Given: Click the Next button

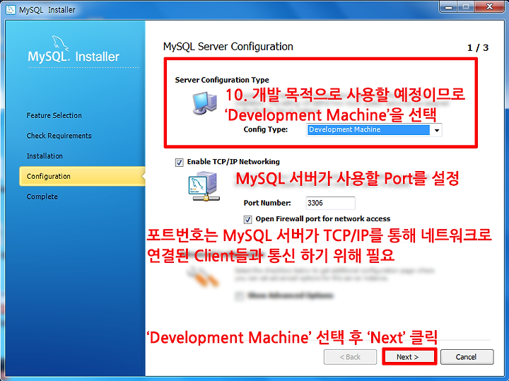Looking at the screenshot, I should (409, 357).
